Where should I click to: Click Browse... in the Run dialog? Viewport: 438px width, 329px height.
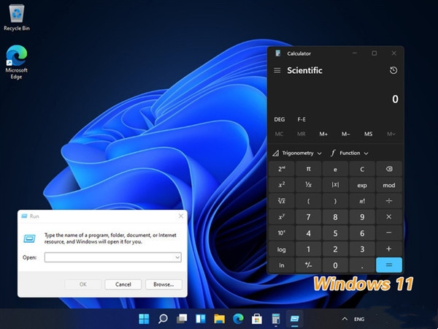pos(164,284)
